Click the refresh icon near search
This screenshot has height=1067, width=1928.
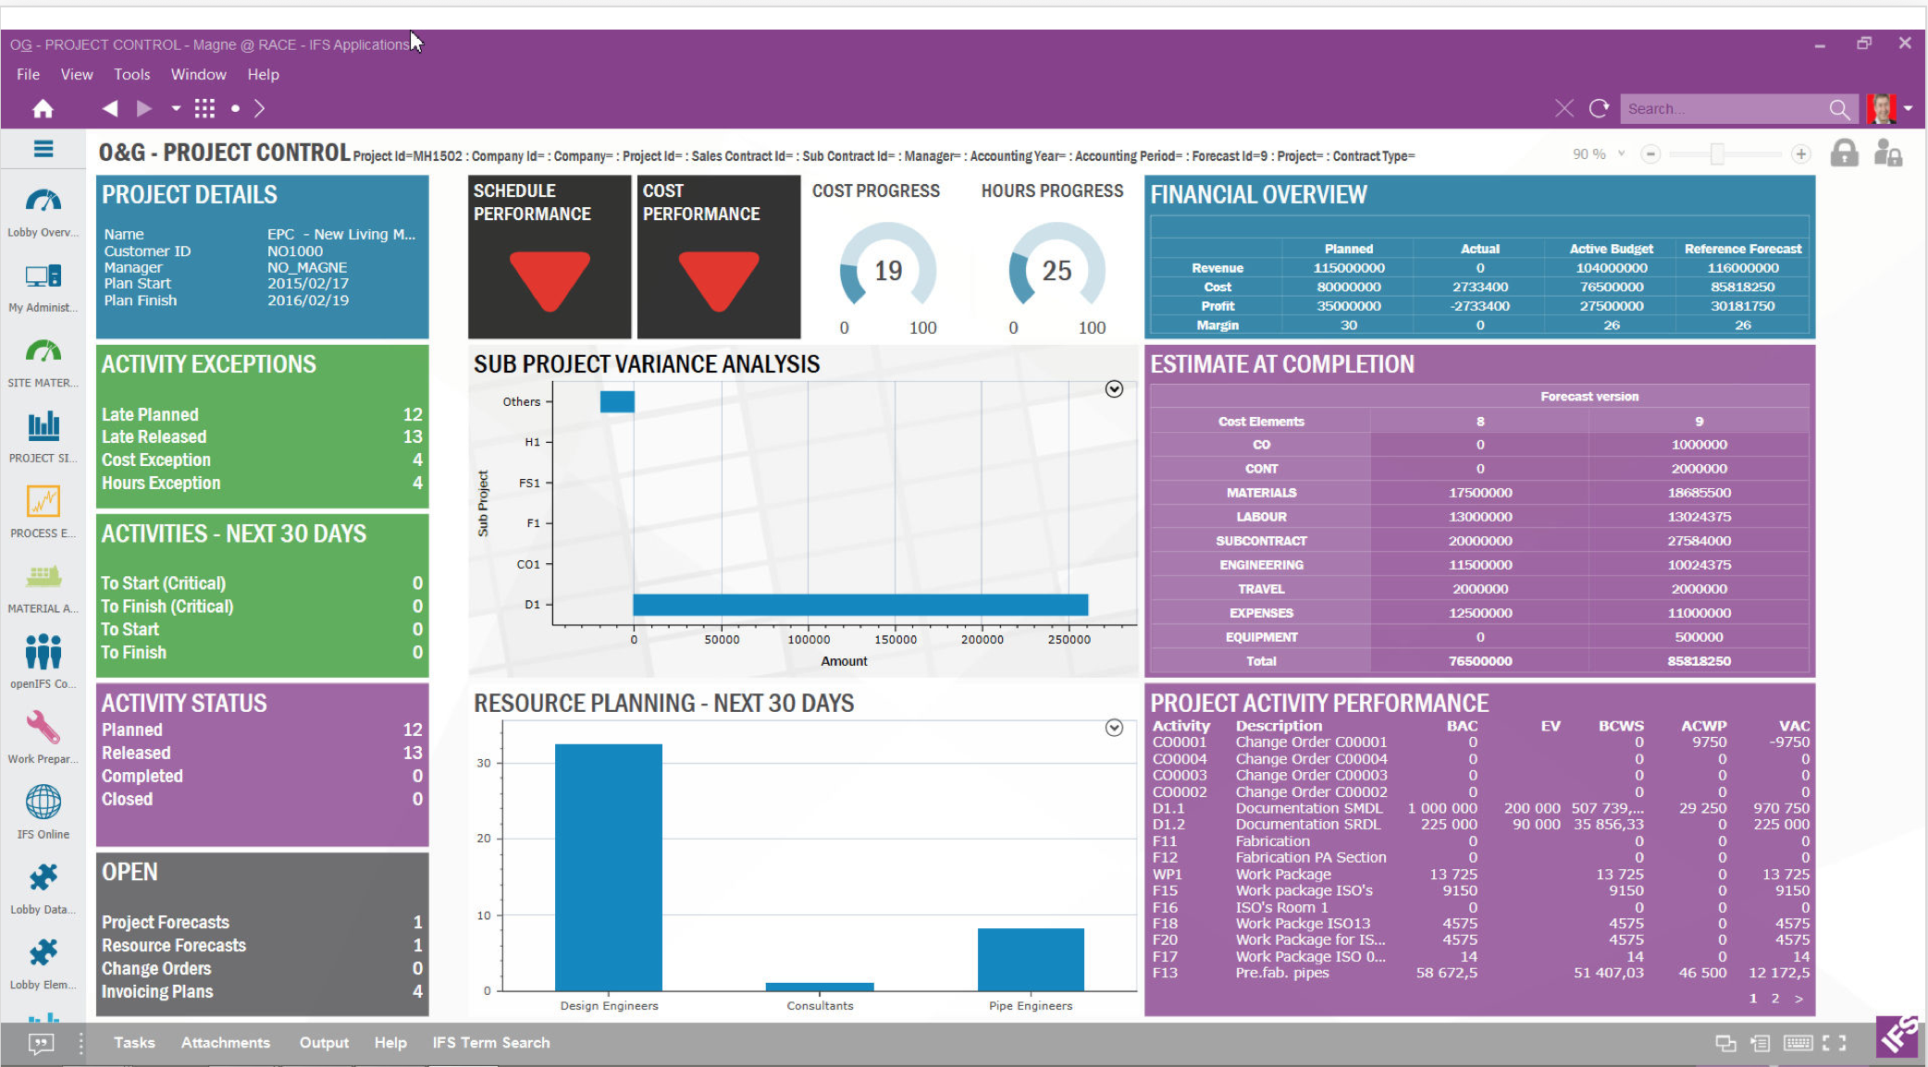1599,109
